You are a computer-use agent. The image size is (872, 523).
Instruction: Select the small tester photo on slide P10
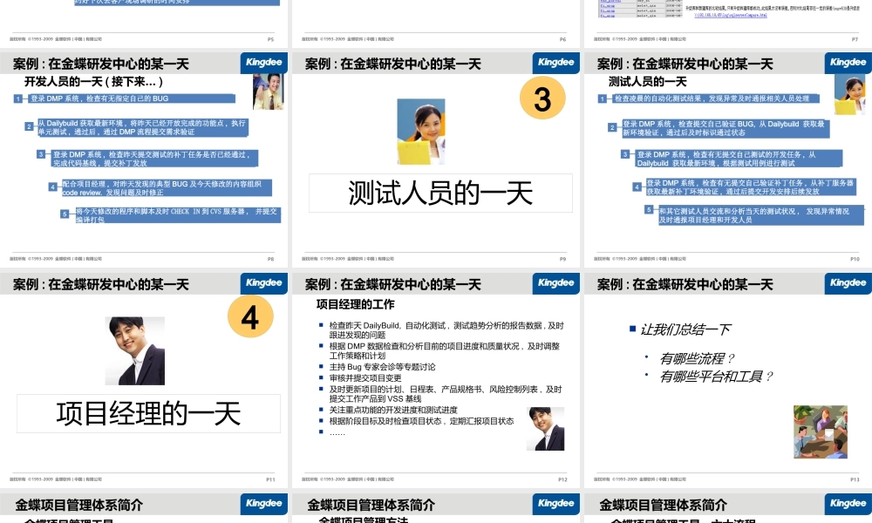coord(849,95)
